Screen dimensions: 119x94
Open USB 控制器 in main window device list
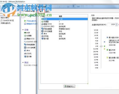coord(30,48)
